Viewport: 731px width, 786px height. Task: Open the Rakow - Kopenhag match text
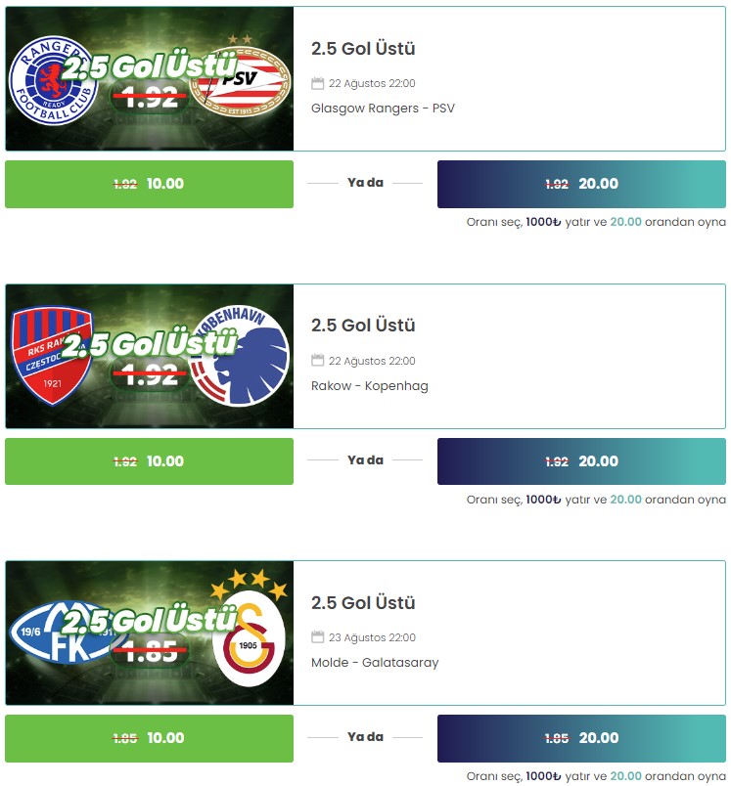370,386
